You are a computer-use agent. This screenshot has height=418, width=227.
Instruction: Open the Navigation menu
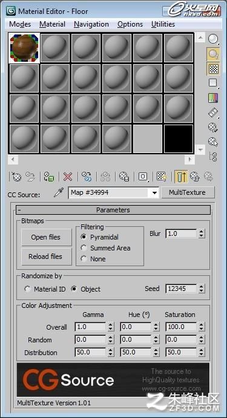(91, 24)
